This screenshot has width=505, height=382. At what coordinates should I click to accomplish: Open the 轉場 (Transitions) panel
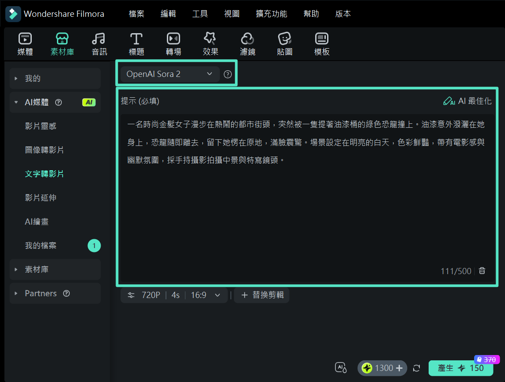pyautogui.click(x=173, y=43)
